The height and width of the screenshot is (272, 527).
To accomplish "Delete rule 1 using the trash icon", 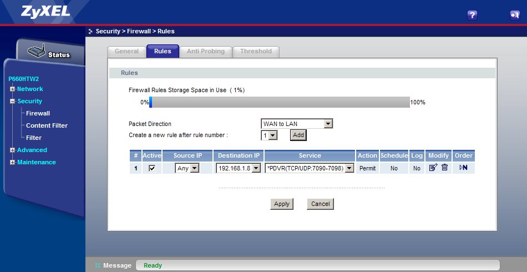I will pyautogui.click(x=444, y=168).
